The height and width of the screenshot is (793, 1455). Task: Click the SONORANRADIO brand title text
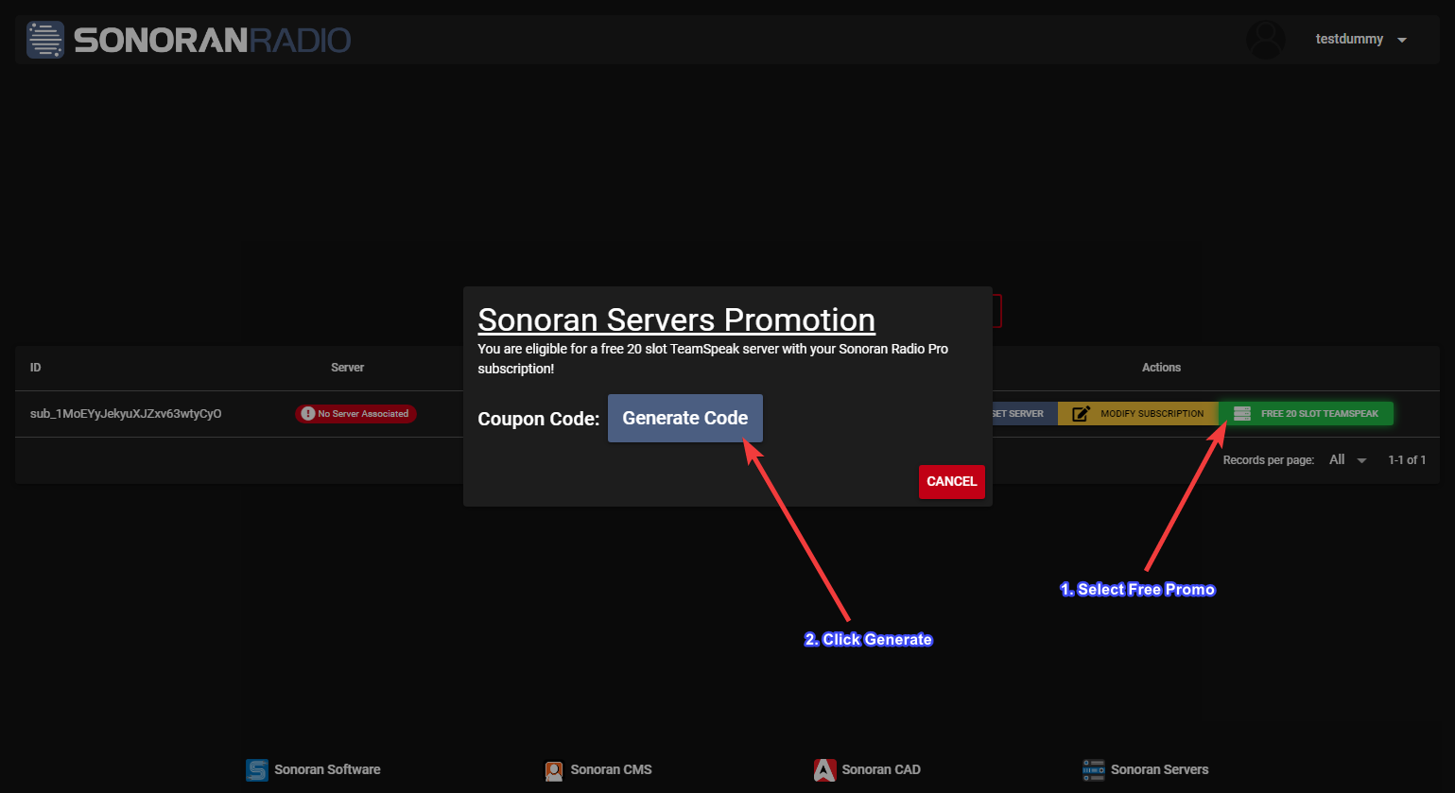[212, 40]
